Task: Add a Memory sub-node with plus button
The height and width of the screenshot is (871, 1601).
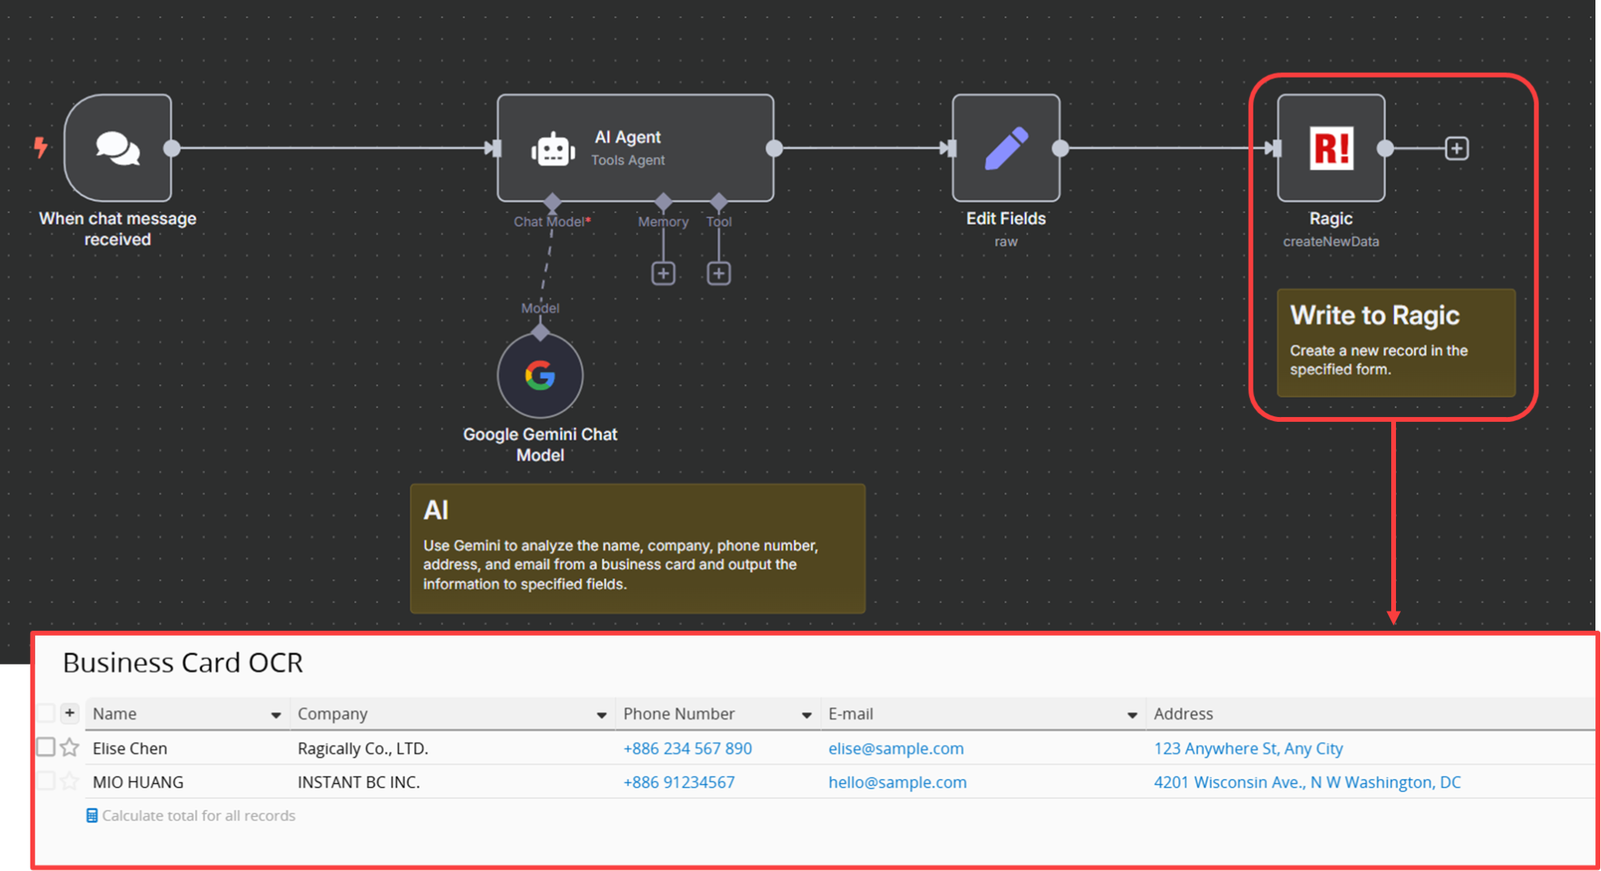Action: click(663, 274)
